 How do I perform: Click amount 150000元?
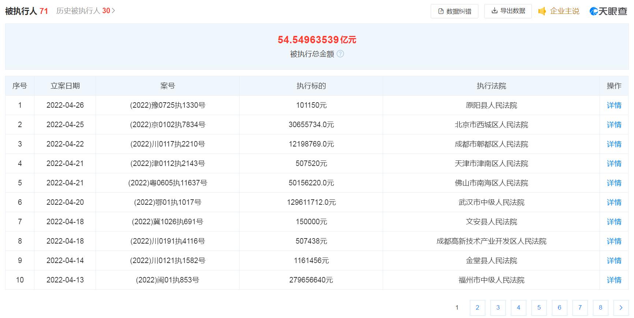pyautogui.click(x=311, y=222)
